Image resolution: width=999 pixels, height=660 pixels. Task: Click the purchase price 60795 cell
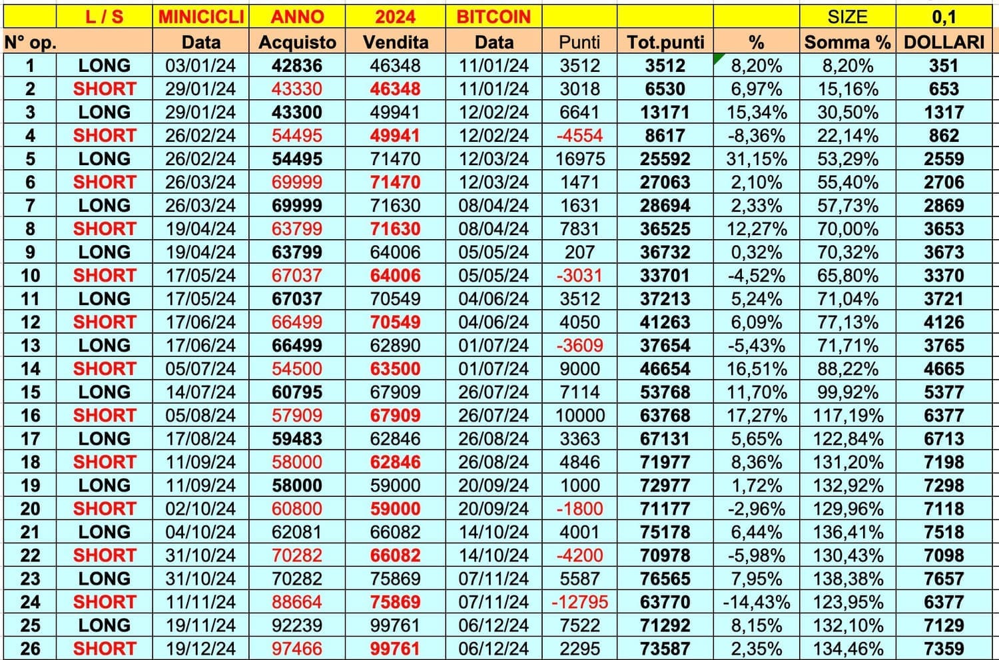pyautogui.click(x=297, y=392)
